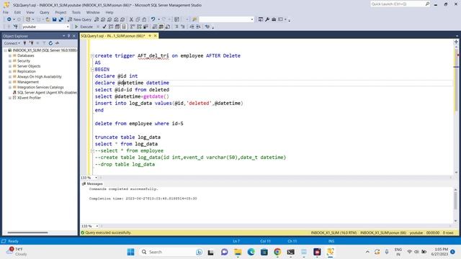
Task: Click the Undo arrow icon
Action: (x=153, y=19)
